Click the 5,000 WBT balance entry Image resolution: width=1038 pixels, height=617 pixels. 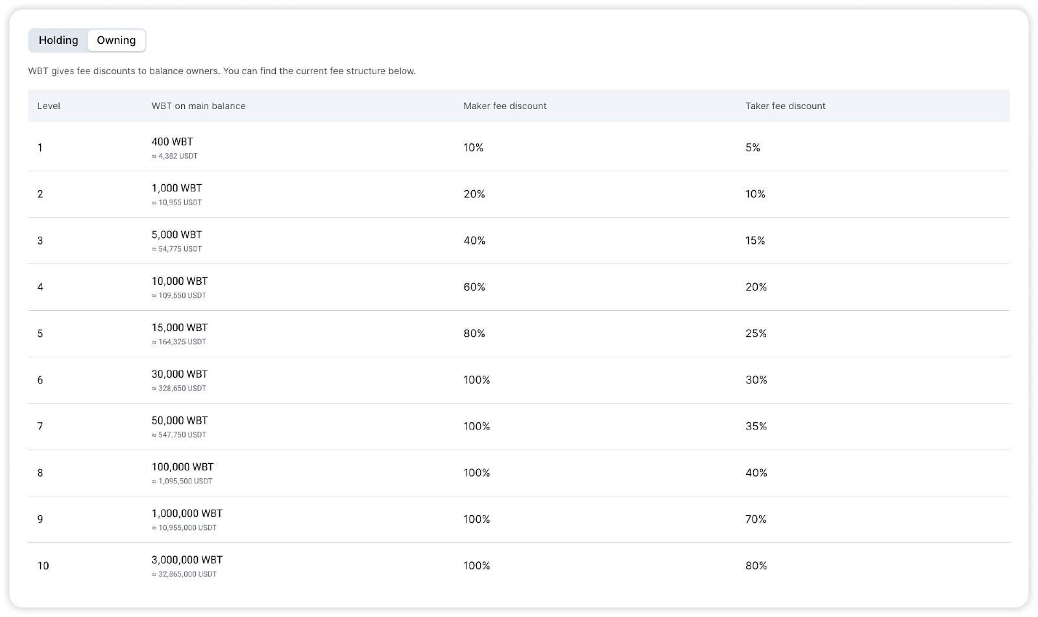point(176,235)
